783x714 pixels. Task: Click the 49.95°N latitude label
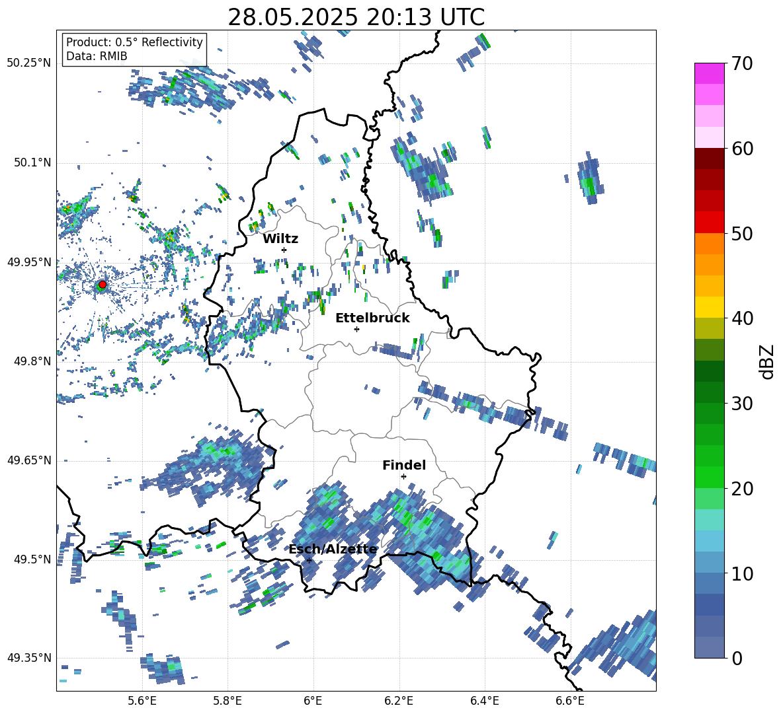coord(29,262)
